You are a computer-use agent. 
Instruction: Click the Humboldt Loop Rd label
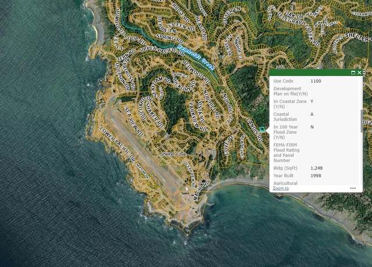(x=130, y=27)
